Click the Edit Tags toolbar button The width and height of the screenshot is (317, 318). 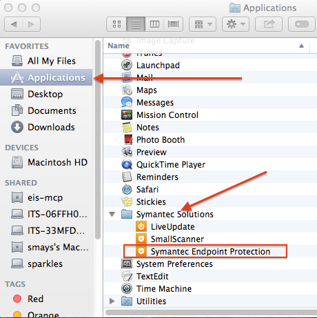tap(302, 24)
